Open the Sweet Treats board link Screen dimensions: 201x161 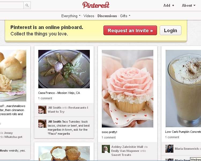click(121, 155)
